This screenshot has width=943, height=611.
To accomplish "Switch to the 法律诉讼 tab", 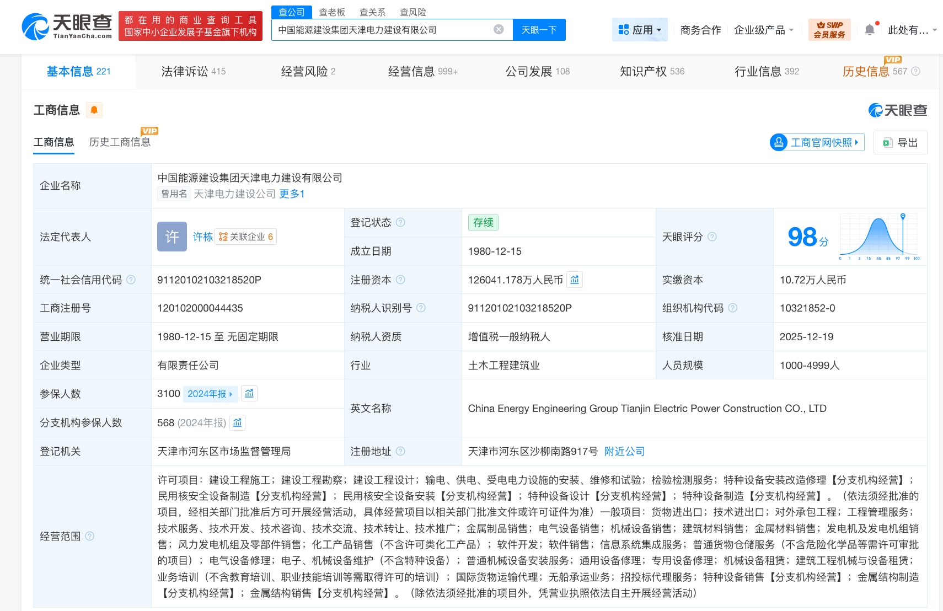I will click(186, 71).
